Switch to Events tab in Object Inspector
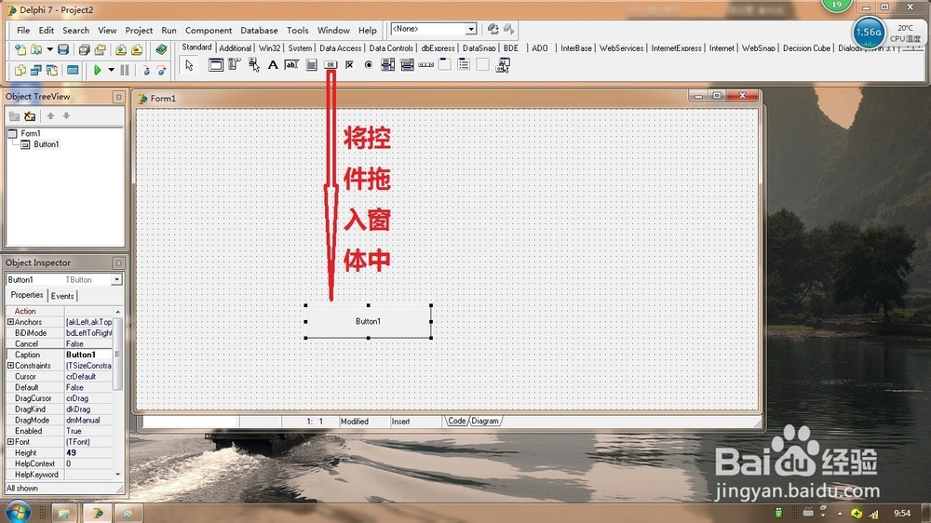Screen dimensions: 931x523 tap(62, 296)
